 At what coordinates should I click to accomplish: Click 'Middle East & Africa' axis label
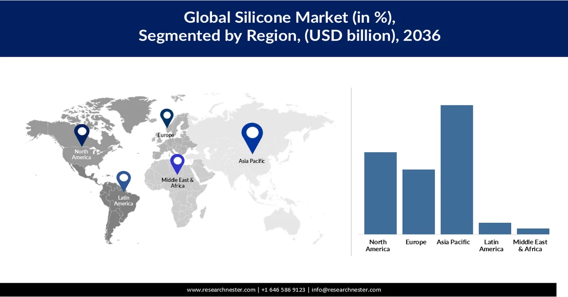tap(530, 245)
